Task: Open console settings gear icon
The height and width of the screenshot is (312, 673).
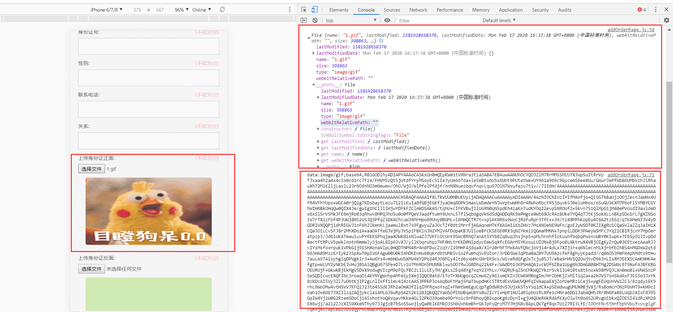Action: click(x=666, y=20)
